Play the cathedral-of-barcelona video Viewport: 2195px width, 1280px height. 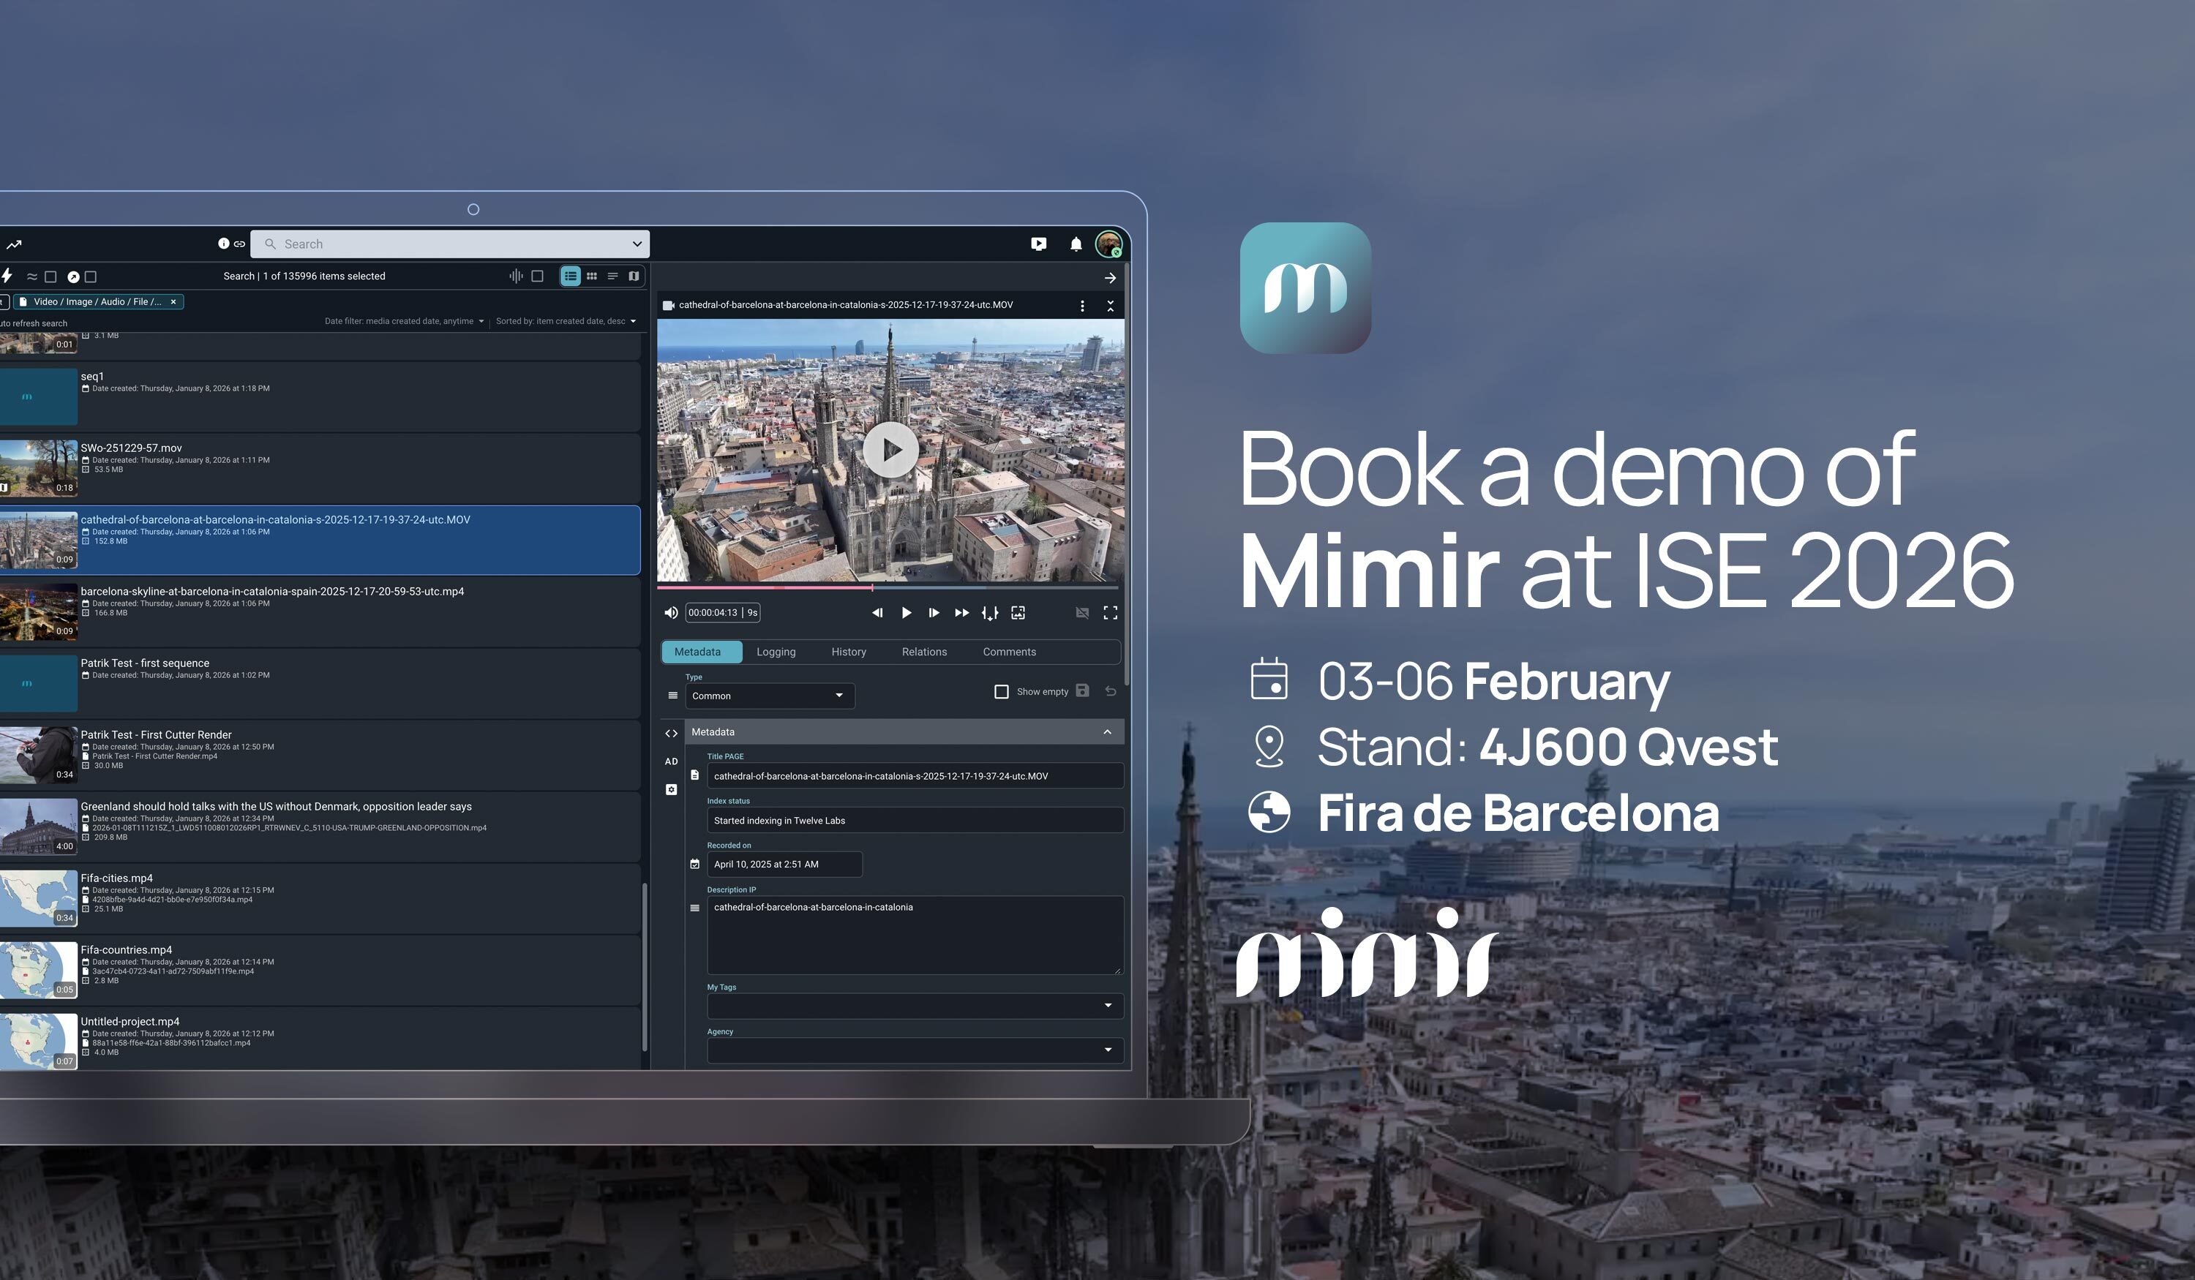tap(890, 449)
